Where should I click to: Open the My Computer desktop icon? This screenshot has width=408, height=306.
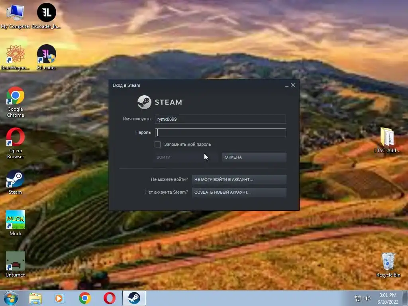[16, 16]
